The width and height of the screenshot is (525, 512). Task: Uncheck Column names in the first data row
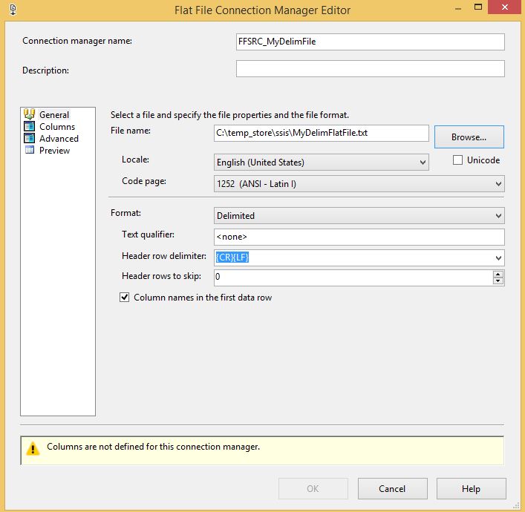125,298
